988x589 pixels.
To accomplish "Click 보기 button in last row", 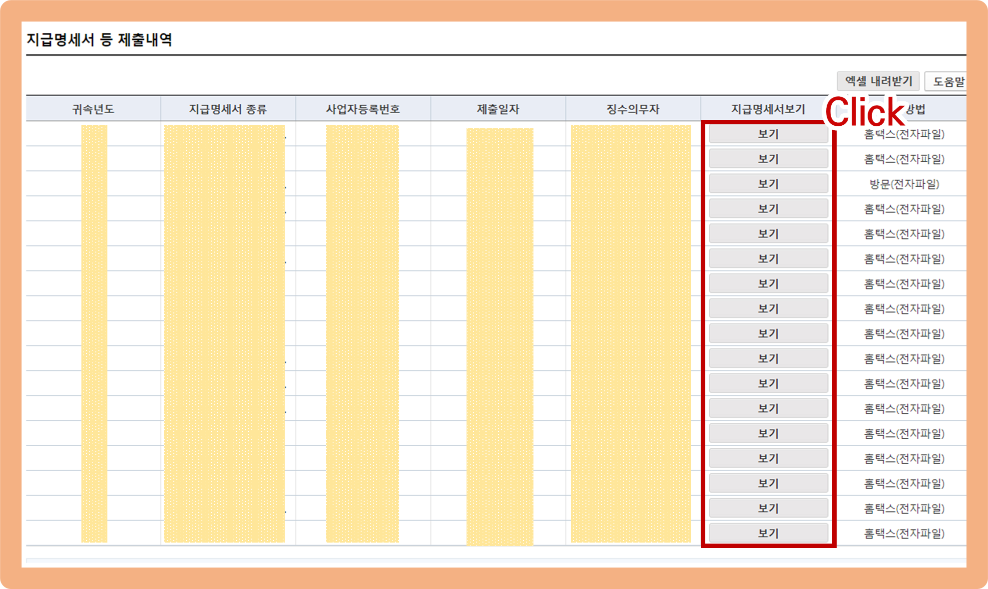I will tap(768, 533).
